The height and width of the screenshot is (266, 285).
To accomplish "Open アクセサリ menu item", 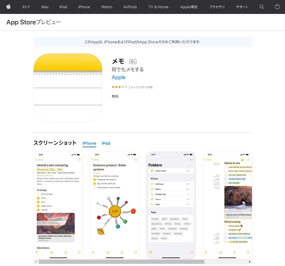I will 217,7.
